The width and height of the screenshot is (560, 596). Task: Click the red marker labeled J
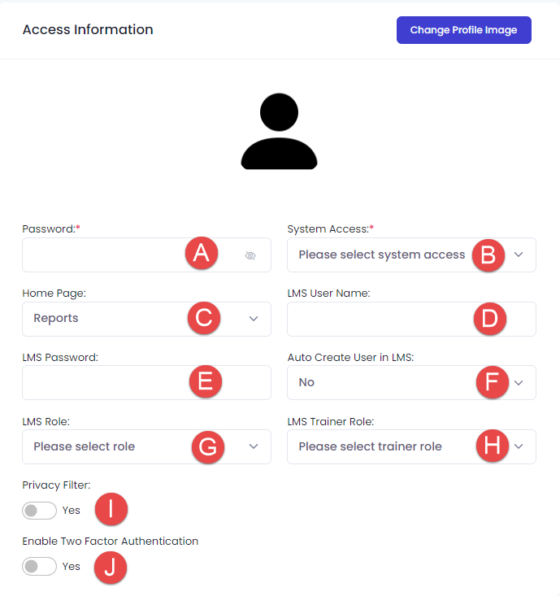111,568
